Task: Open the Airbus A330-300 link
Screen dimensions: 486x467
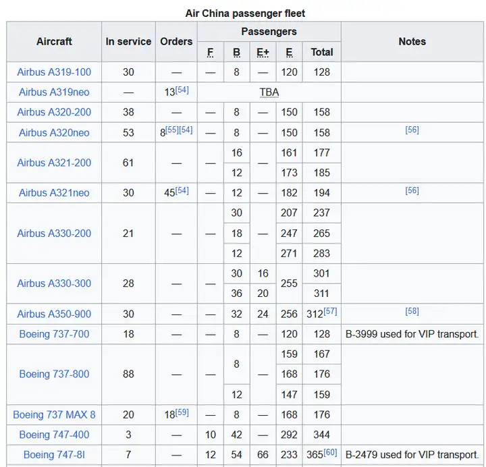Action: [x=54, y=283]
